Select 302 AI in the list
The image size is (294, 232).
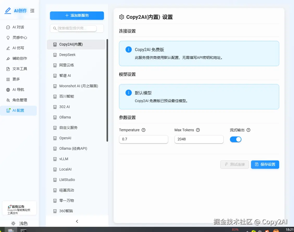pos(76,107)
